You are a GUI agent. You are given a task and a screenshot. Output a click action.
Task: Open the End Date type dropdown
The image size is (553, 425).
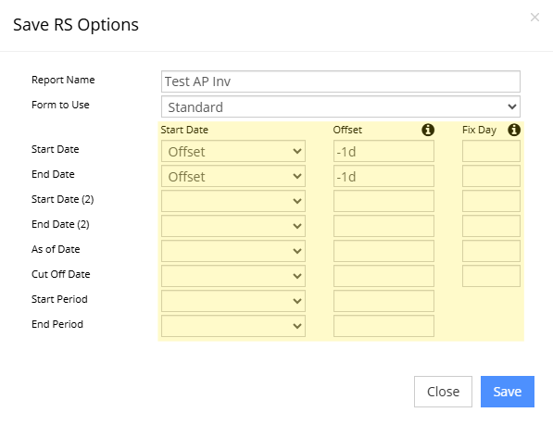233,176
